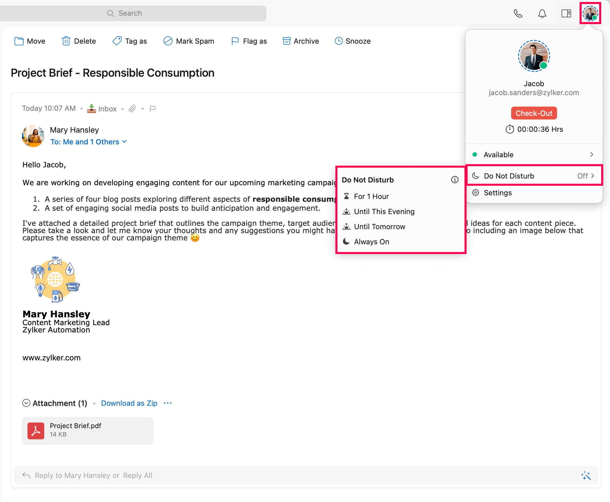Image resolution: width=610 pixels, height=502 pixels.
Task: Click the Do Not Disturb info icon
Action: (x=454, y=180)
